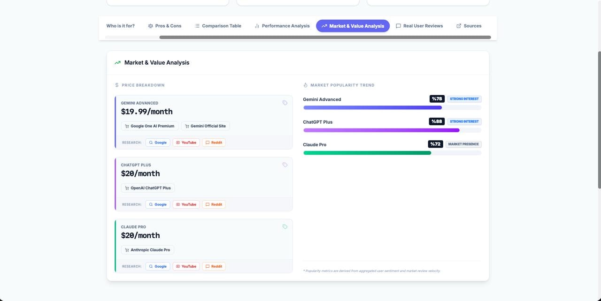The width and height of the screenshot is (601, 301).
Task: Open OpenAI ChatGPT Plus store link
Action: click(148, 188)
